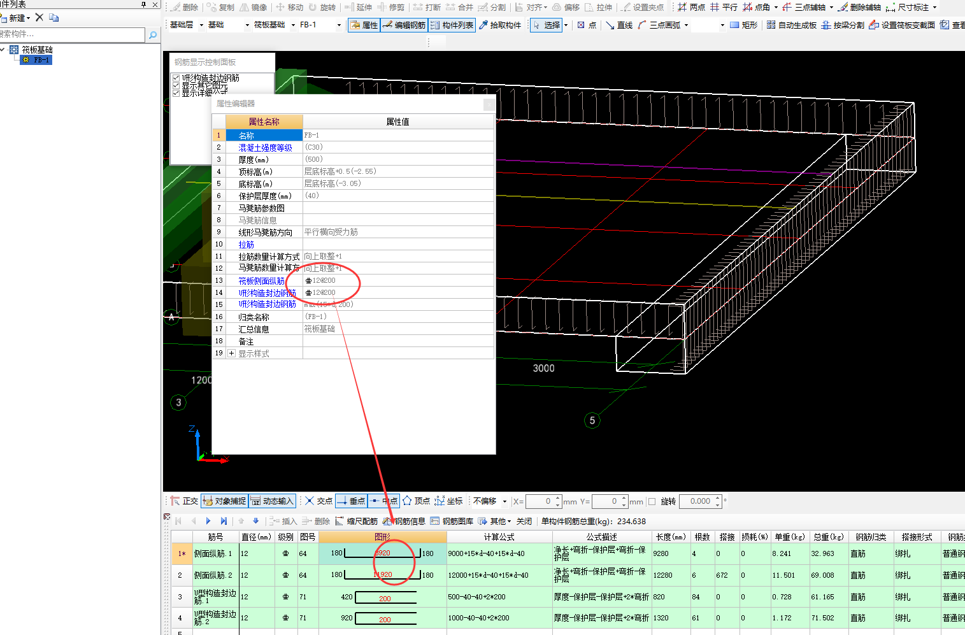Uncheck U形构造封边钢筋 display checkbox

pyautogui.click(x=176, y=78)
